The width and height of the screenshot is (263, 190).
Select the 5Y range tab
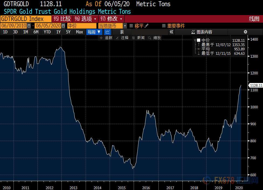click(x=68, y=32)
